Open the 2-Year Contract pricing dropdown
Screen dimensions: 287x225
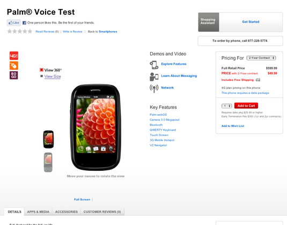(x=261, y=58)
